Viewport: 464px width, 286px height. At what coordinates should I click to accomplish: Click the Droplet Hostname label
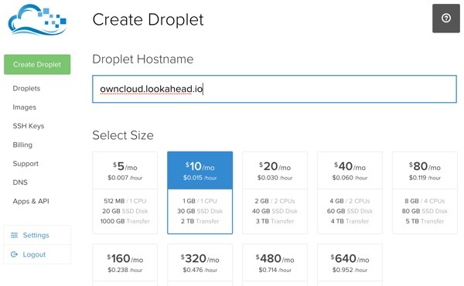[143, 60]
